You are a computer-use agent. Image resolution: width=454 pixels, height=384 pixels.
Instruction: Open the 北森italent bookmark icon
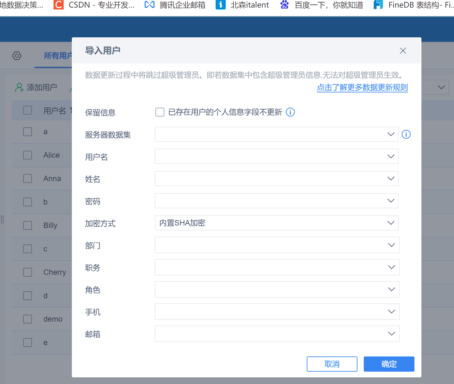[221, 5]
